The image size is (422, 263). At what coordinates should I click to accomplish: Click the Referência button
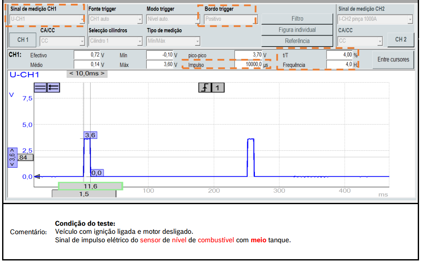(x=297, y=41)
